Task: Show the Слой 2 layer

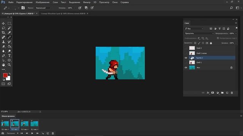Action: [186, 48]
